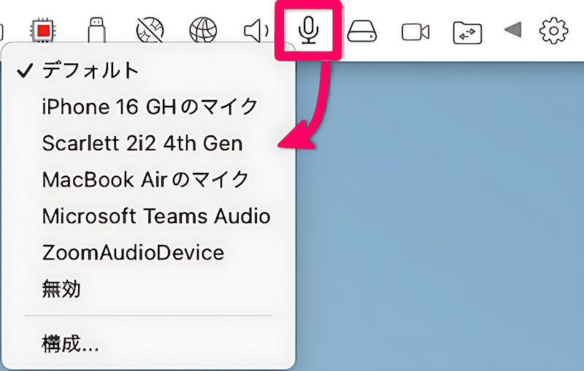Screen dimensions: 584x371
Task: Open the shared folder icon
Action: click(x=467, y=33)
